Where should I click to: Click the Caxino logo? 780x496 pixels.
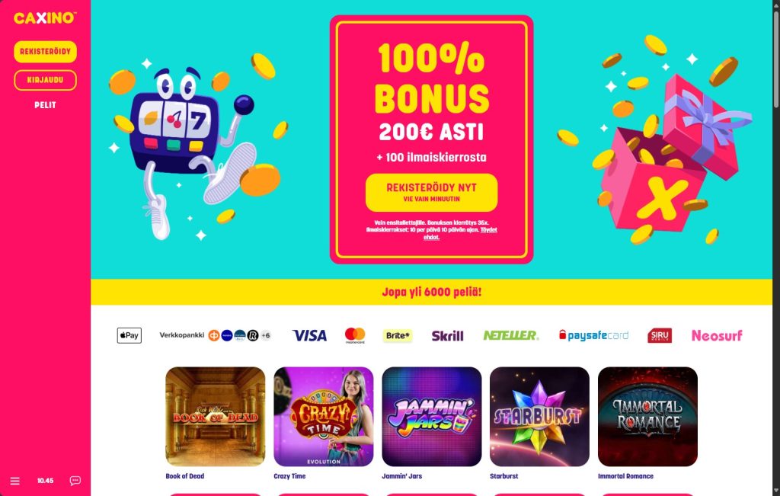click(45, 18)
